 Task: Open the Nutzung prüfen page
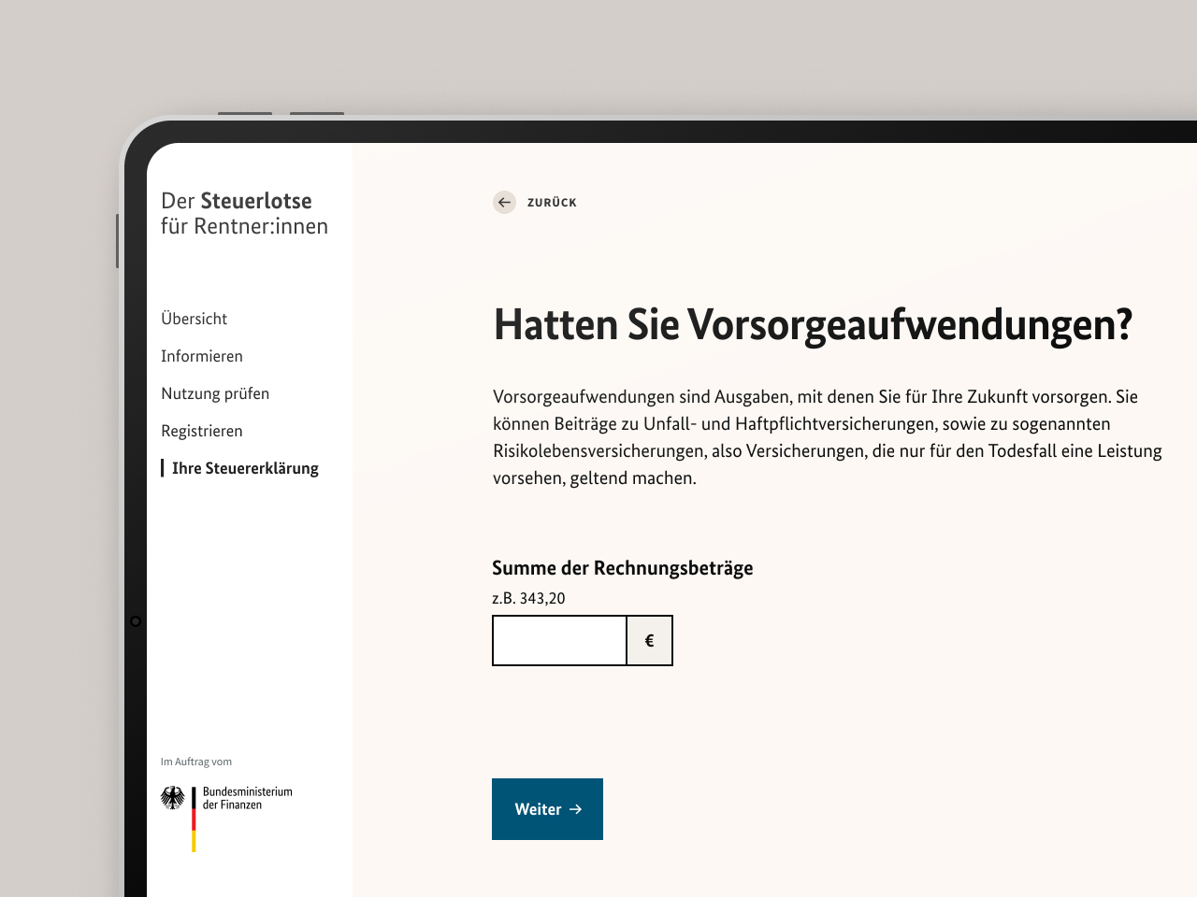tap(215, 393)
